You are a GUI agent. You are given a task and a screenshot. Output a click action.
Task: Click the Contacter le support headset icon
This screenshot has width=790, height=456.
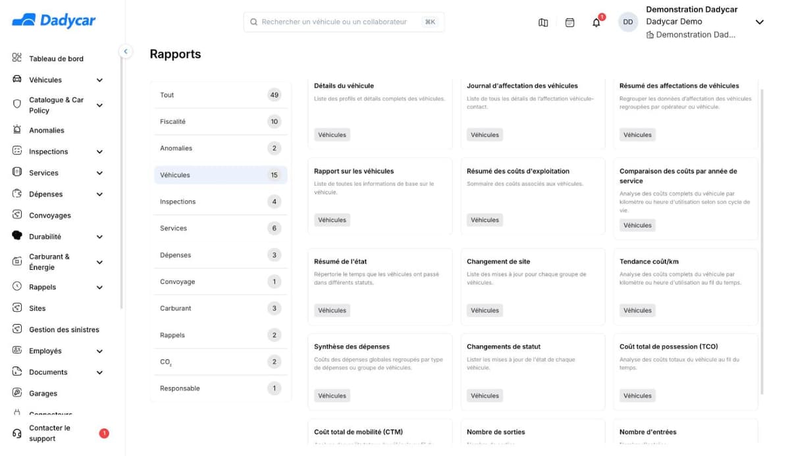click(17, 433)
